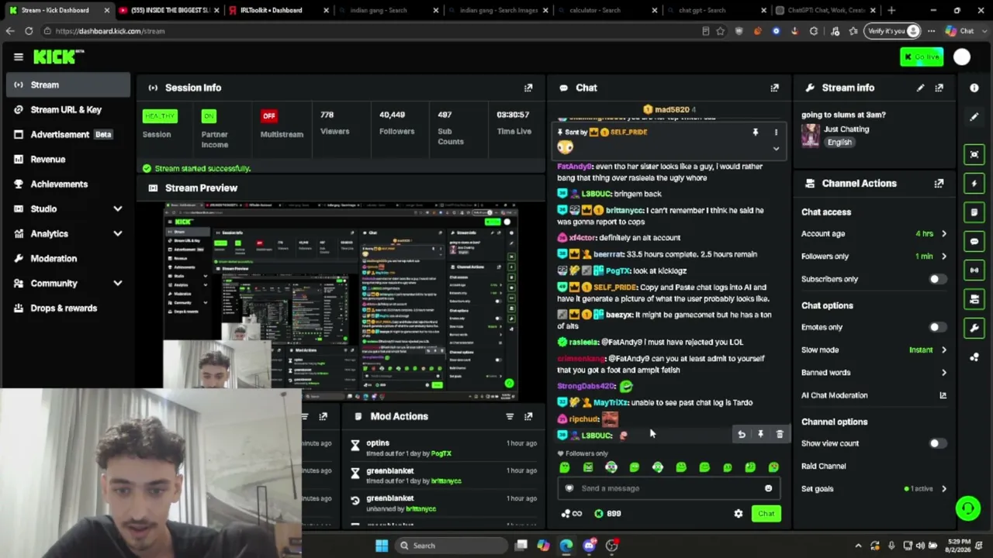The image size is (993, 558).
Task: Click the English language tag
Action: [x=839, y=143]
